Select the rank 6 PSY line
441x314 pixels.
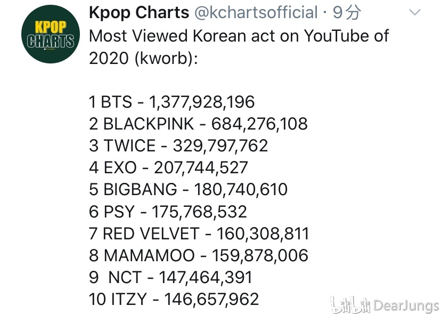tap(168, 212)
